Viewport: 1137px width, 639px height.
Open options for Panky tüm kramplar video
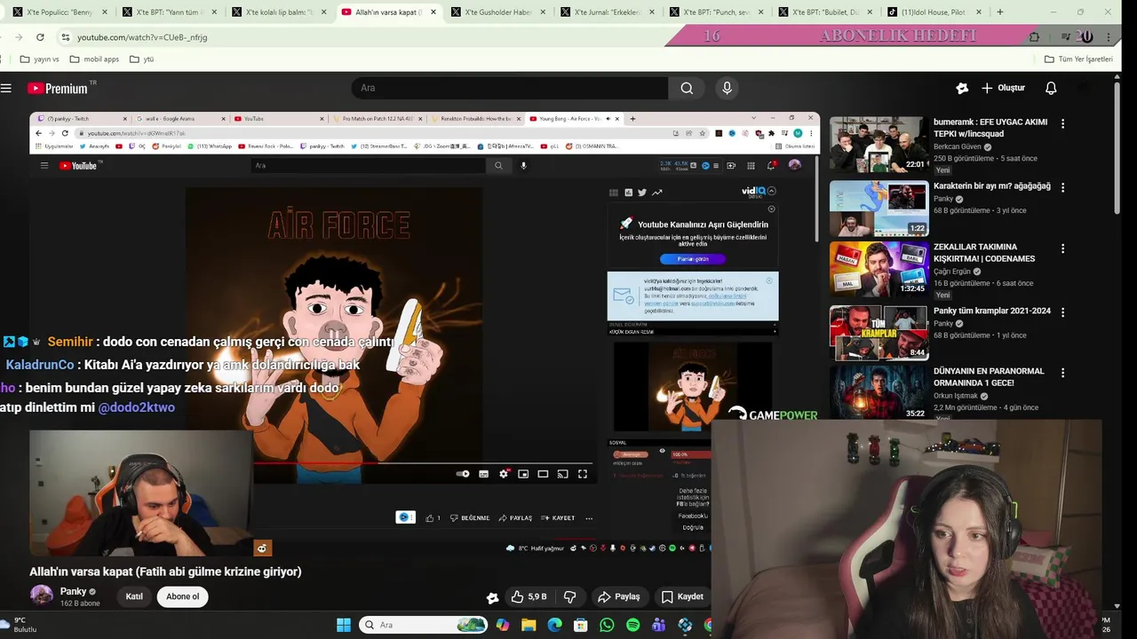coord(1062,312)
